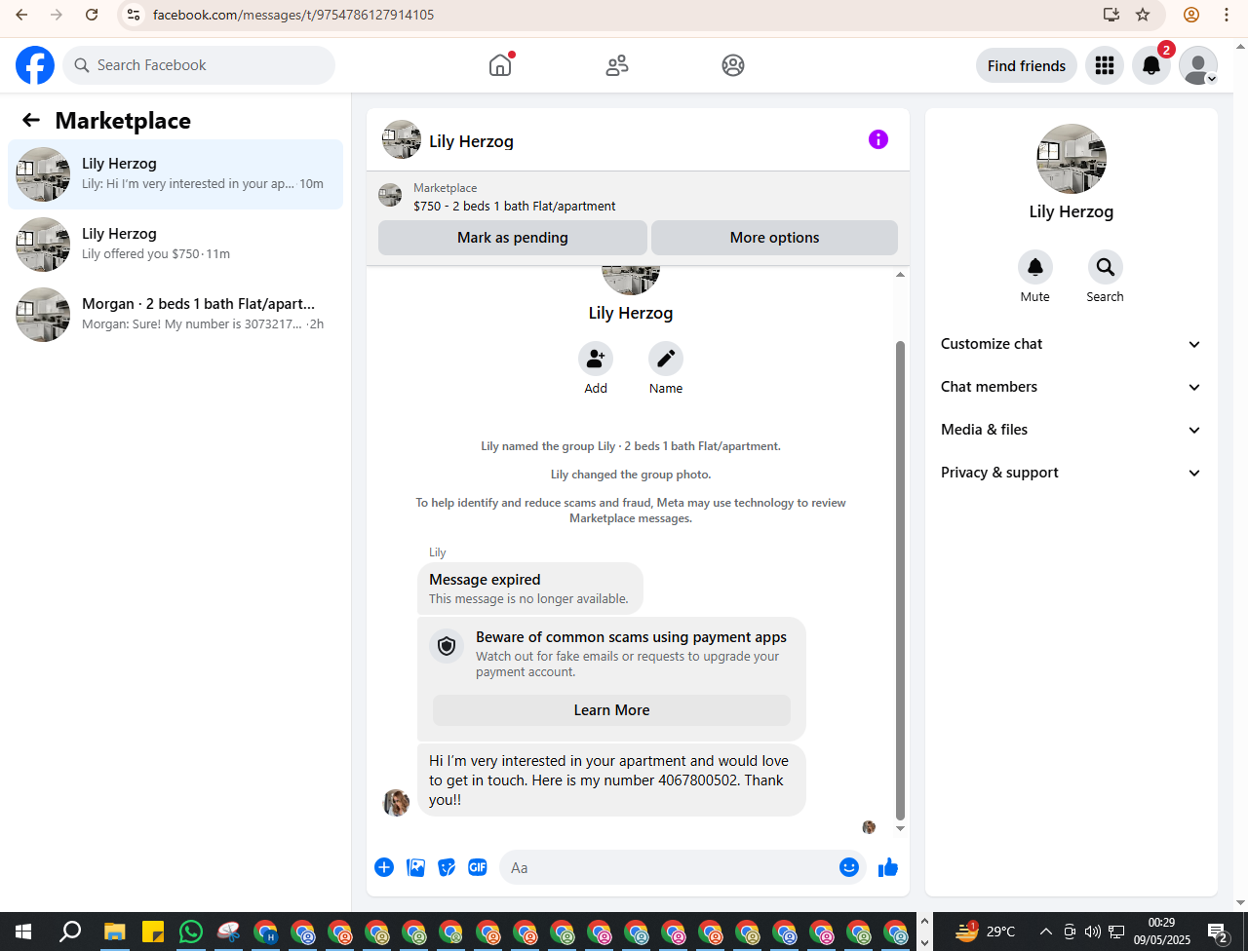Viewport: 1248px width, 951px height.
Task: Open Lily Herzog chat header name
Action: click(x=471, y=141)
